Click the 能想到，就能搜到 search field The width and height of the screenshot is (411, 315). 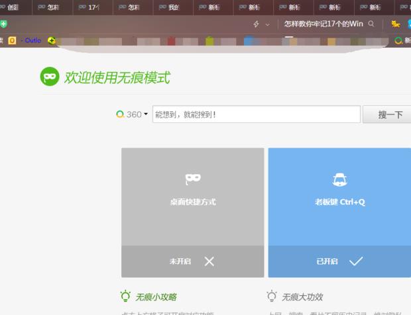tap(257, 114)
